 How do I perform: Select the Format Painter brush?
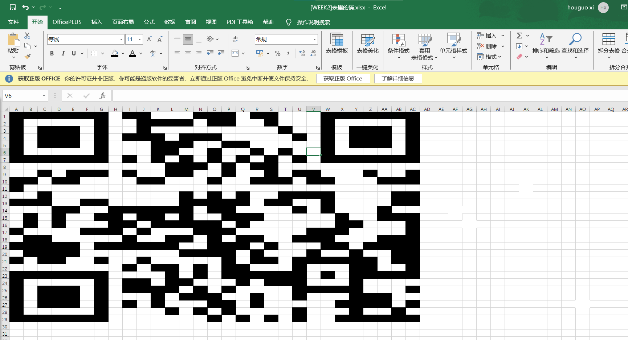point(27,57)
